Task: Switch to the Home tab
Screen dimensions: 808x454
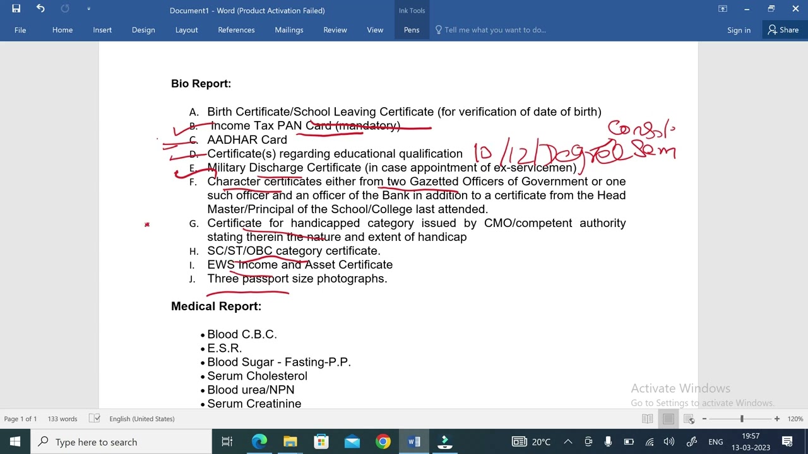Action: point(62,30)
